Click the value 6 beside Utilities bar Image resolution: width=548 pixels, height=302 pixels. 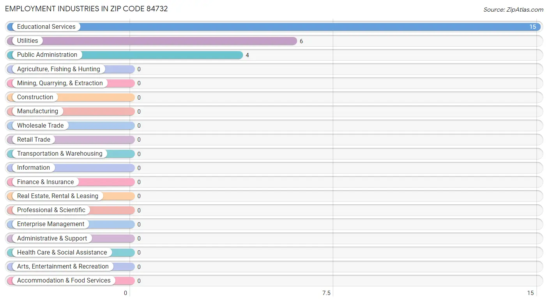point(301,41)
